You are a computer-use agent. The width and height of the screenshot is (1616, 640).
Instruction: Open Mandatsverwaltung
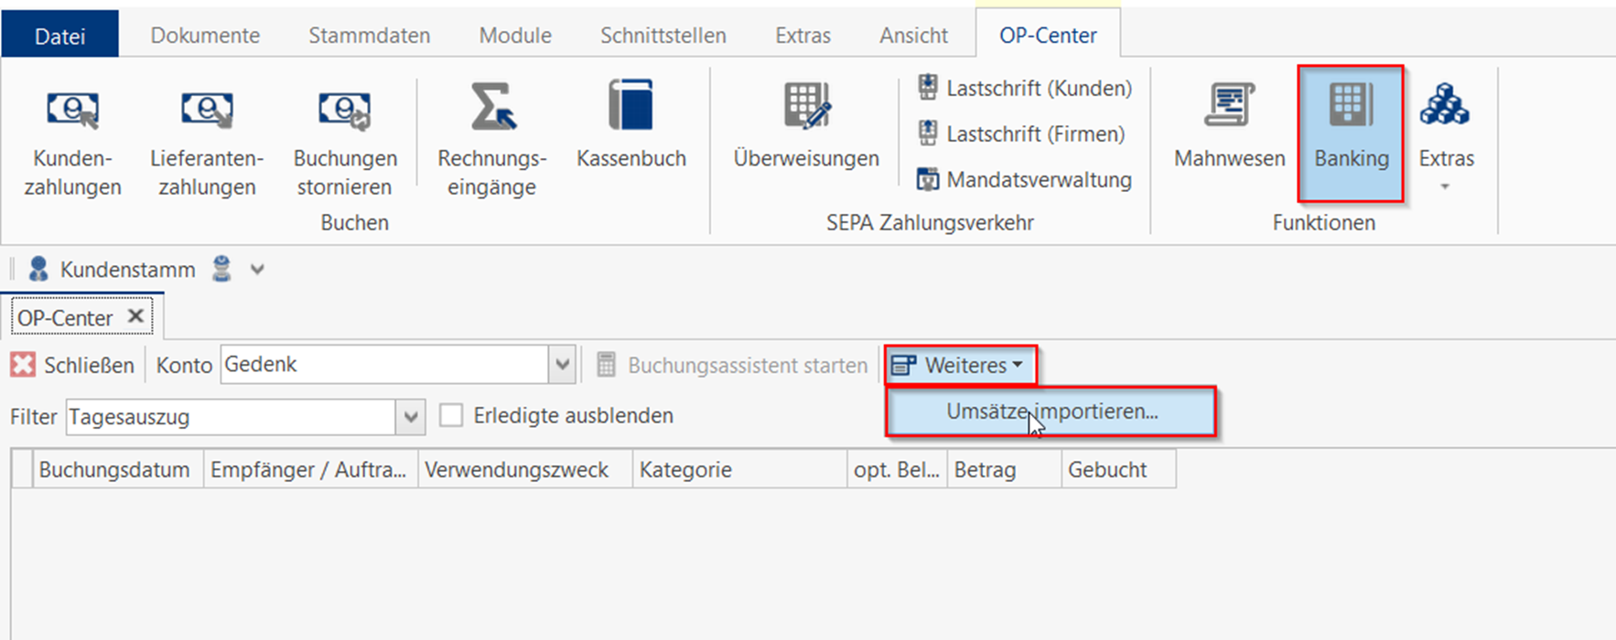1026,180
